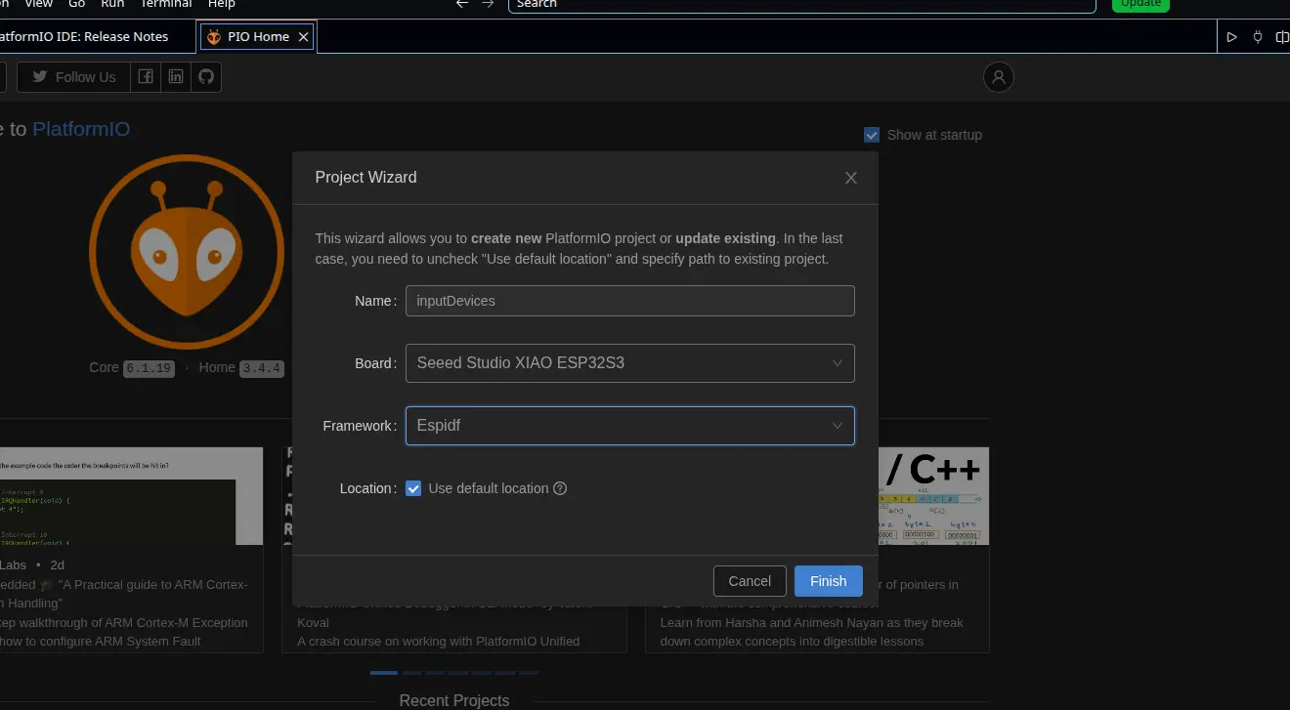Open the ARM Cortex-M code screenshot thumbnail

point(131,496)
